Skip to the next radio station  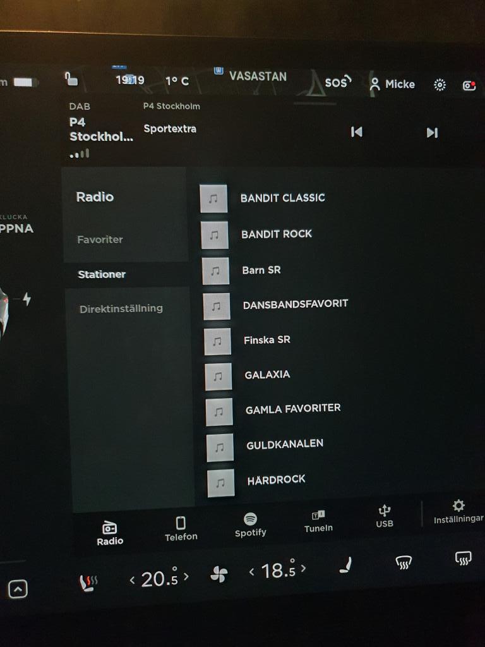pos(432,133)
